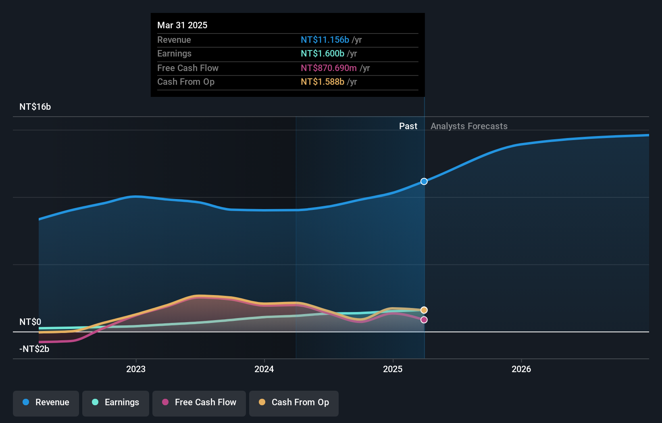Click the NT$1.588b cash from op value
Viewport: 662px width, 423px height.
tap(323, 82)
